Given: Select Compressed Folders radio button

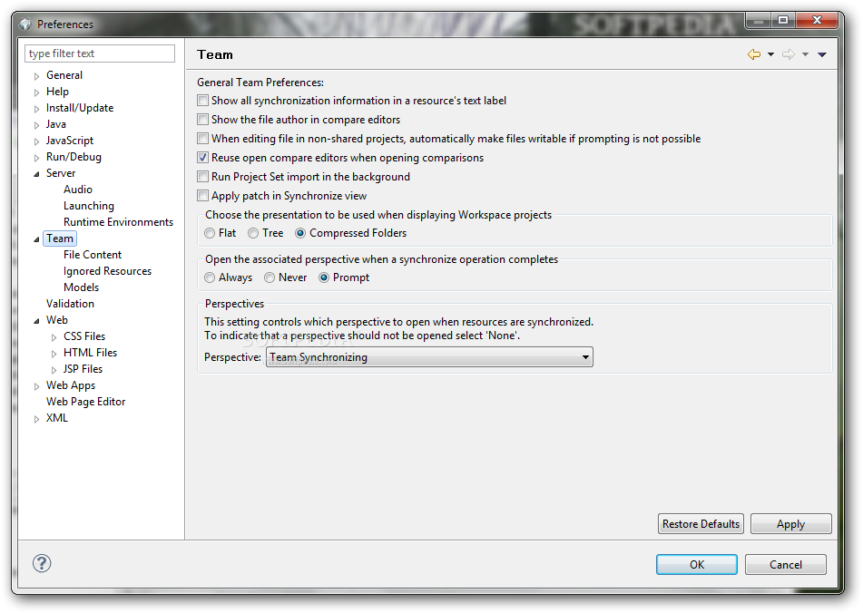Looking at the screenshot, I should [300, 233].
